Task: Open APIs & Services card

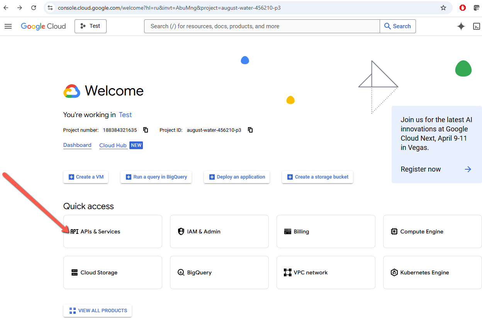Action: tap(113, 231)
